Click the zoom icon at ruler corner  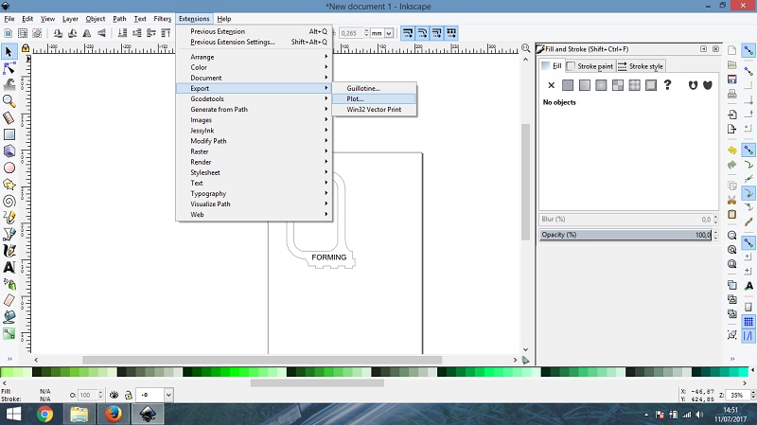[x=526, y=48]
